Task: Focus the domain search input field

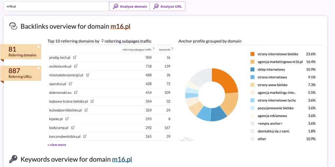Action: pos(56,6)
